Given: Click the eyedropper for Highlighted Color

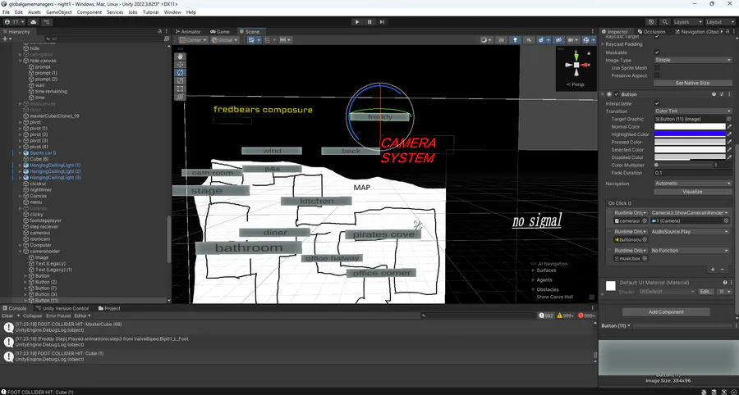Looking at the screenshot, I should (x=730, y=134).
